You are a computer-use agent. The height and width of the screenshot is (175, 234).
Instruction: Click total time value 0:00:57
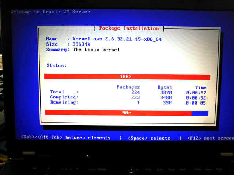(x=196, y=93)
